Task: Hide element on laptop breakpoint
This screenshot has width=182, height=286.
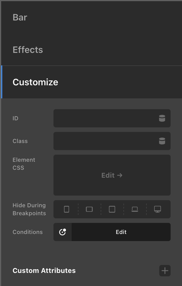Action: 135,209
